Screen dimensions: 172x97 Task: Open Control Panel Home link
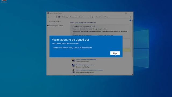point(55,22)
